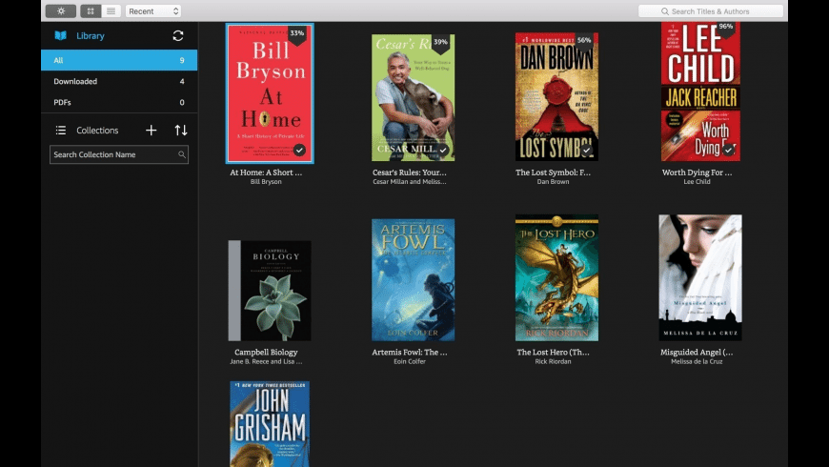Image resolution: width=829 pixels, height=467 pixels.
Task: Click the Collections list icon
Action: click(x=61, y=131)
